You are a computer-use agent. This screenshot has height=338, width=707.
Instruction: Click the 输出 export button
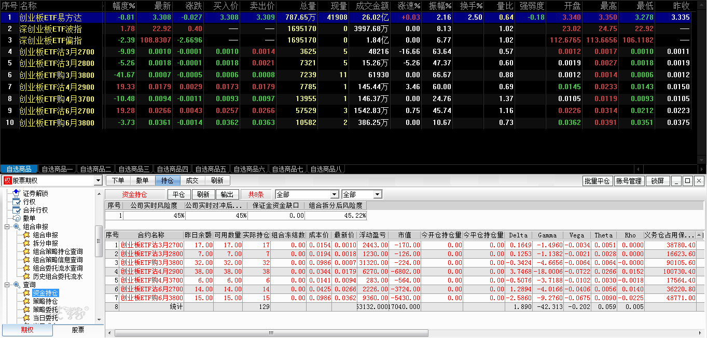pos(227,194)
